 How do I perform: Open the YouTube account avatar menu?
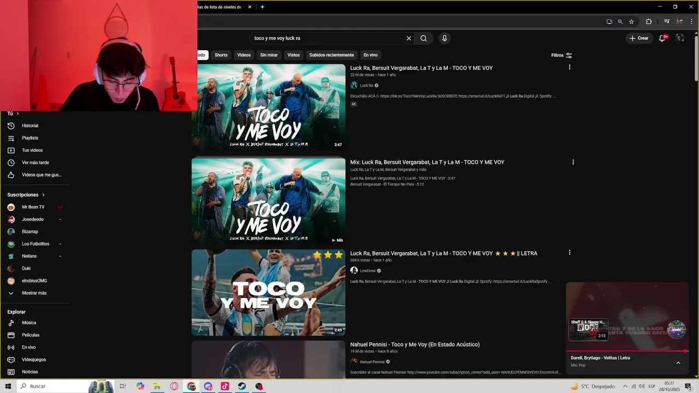680,38
